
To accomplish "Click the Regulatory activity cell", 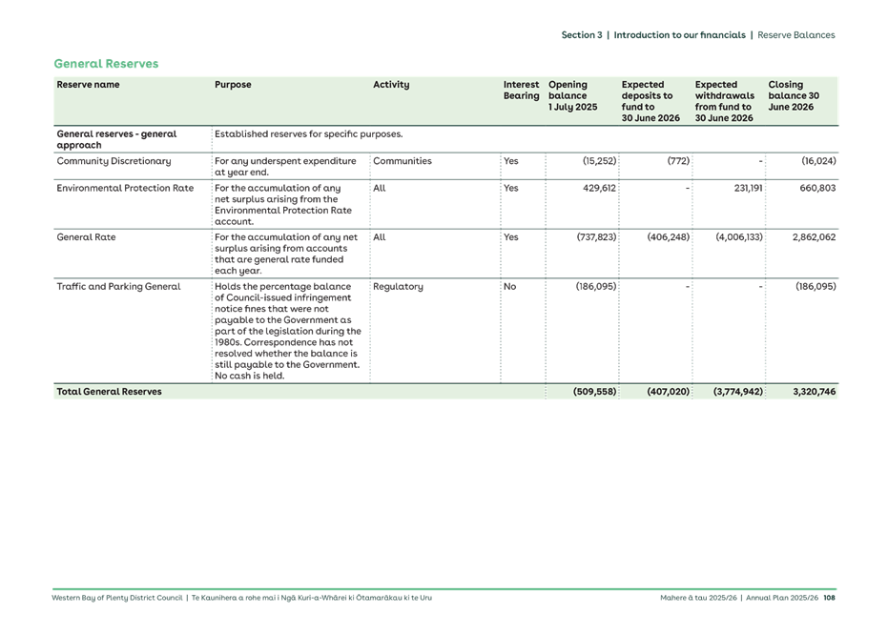I will coord(397,286).
